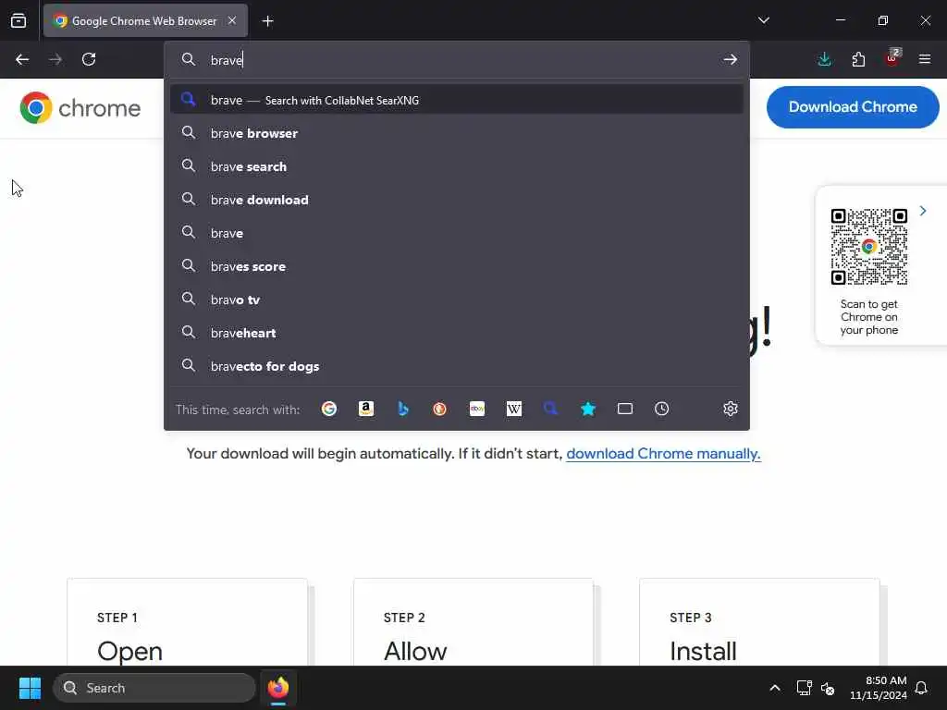
Task: Open the muted volume tray icon
Action: 828,688
